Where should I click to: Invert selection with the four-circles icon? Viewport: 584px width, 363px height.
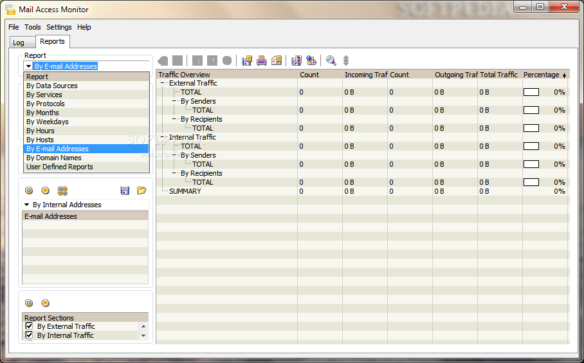tap(62, 191)
